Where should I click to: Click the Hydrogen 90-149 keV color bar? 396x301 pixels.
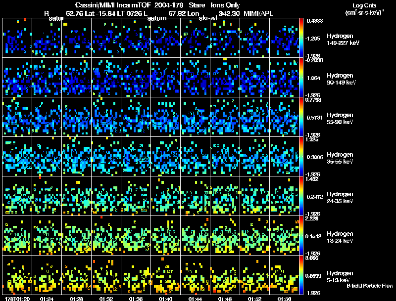point(301,78)
